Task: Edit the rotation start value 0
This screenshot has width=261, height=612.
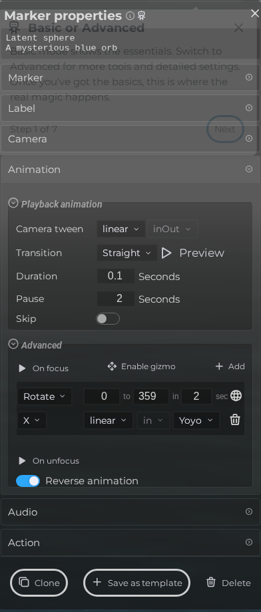Action: click(103, 396)
